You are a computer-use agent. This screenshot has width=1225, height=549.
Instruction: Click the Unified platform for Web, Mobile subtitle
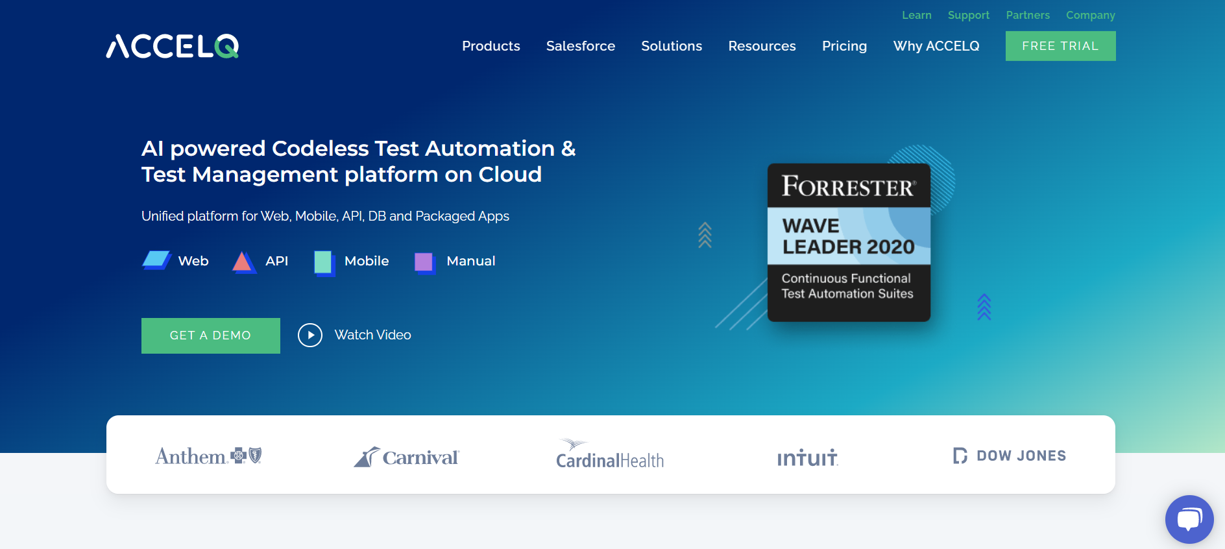click(x=325, y=216)
